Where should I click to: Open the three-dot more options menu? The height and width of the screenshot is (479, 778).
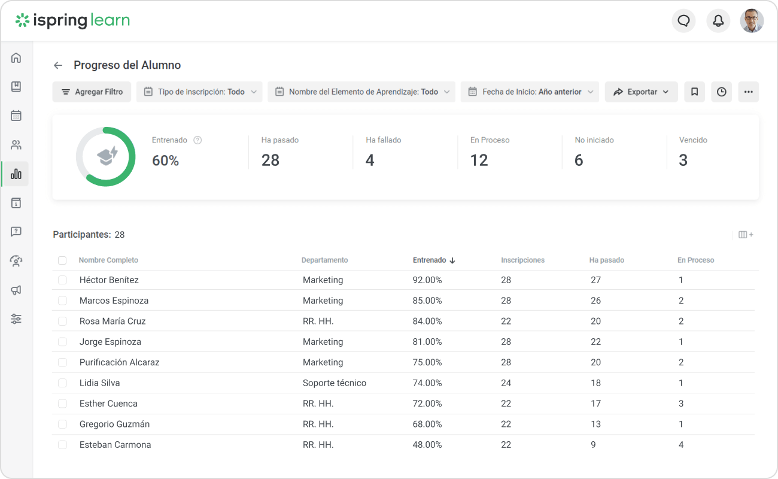coord(748,92)
